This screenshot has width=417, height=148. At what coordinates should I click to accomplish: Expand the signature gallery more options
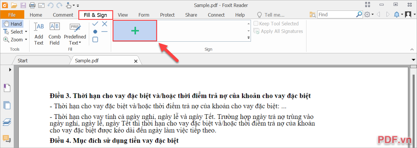click(x=249, y=38)
